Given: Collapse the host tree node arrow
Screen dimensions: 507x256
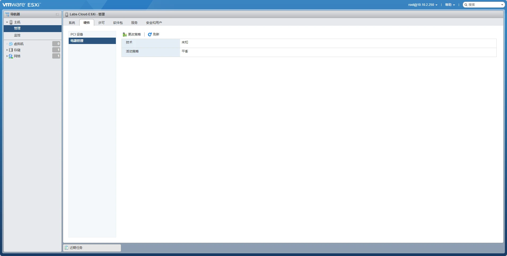Looking at the screenshot, I should click(7, 22).
